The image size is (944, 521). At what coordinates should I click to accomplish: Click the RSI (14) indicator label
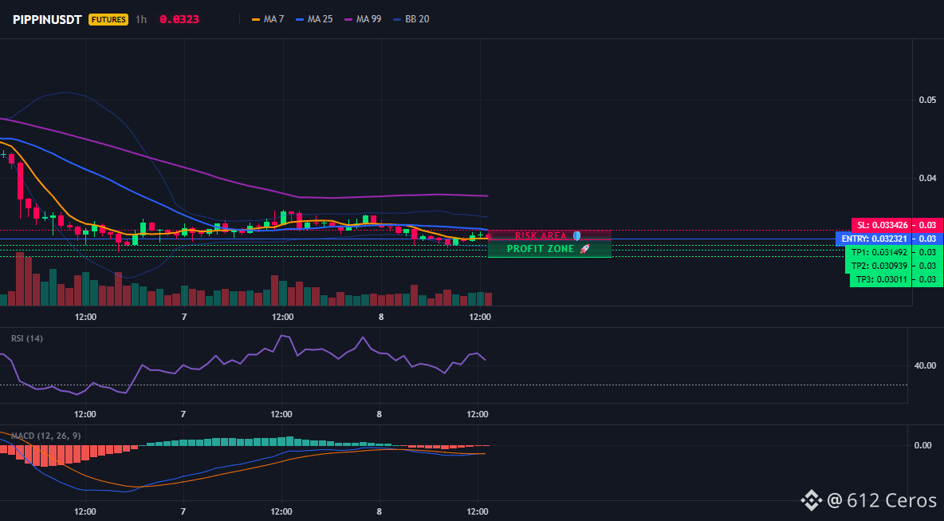27,338
